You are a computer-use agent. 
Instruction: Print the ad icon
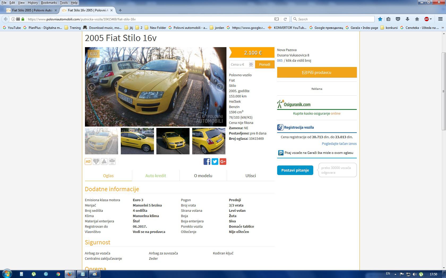(x=112, y=162)
